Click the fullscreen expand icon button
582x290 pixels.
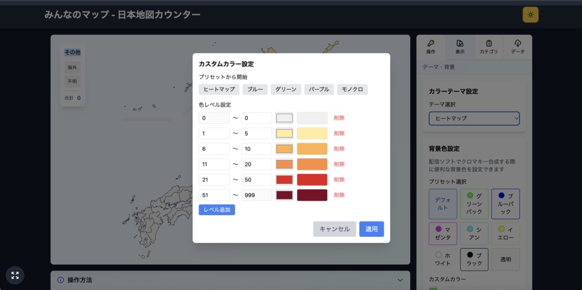(x=15, y=276)
